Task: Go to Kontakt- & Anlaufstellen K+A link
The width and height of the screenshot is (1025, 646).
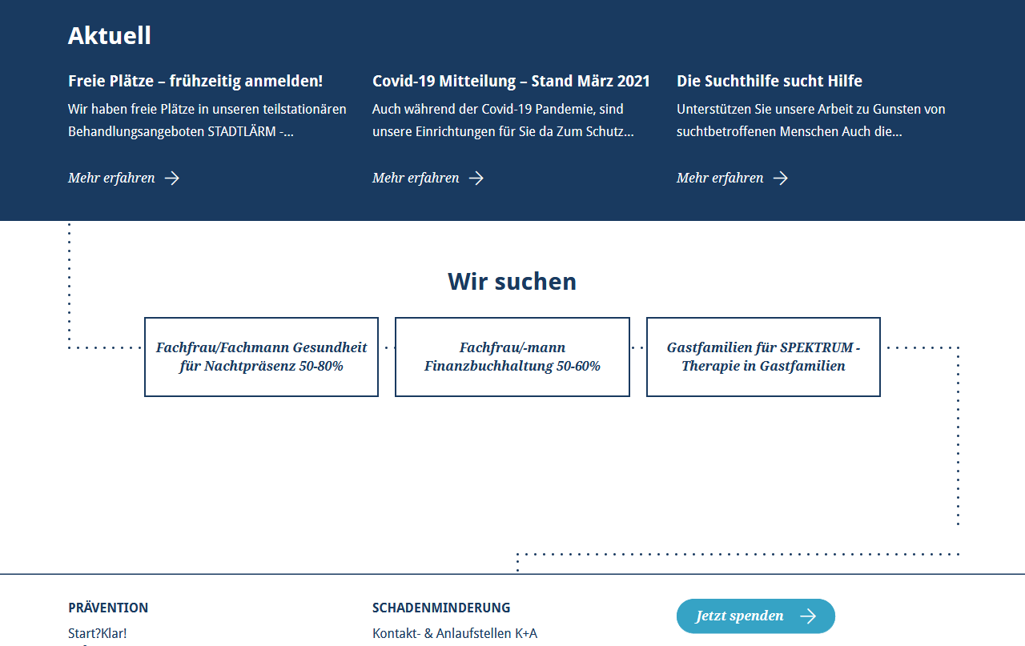Action: 455,633
